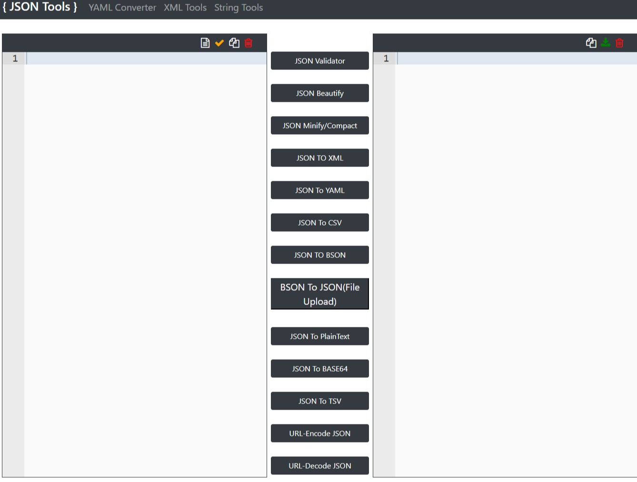
Task: Copy output using the copy icon on right panel
Action: [591, 43]
